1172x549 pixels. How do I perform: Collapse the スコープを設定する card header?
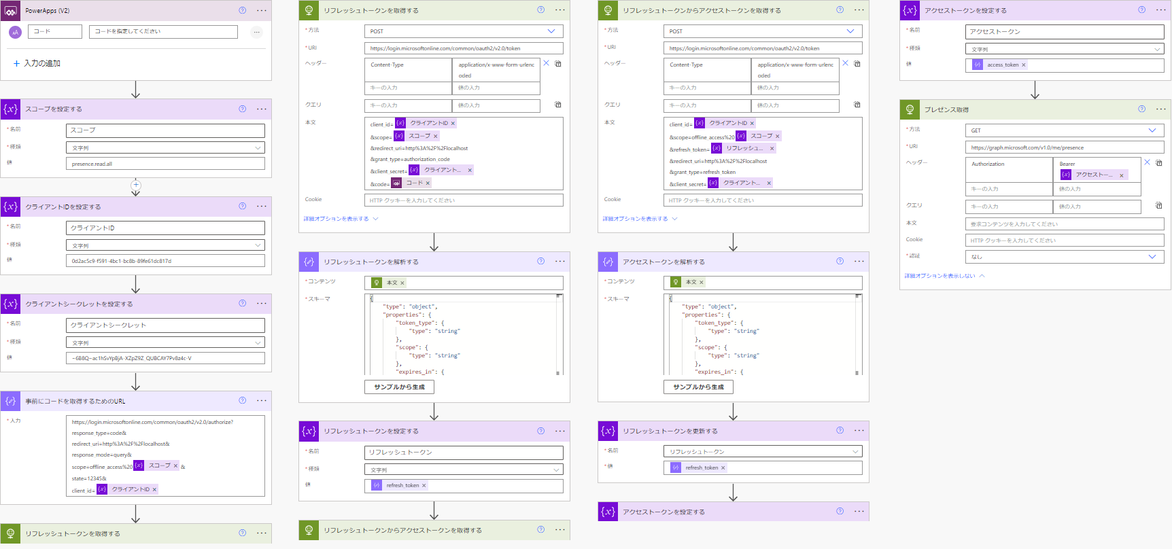click(136, 109)
